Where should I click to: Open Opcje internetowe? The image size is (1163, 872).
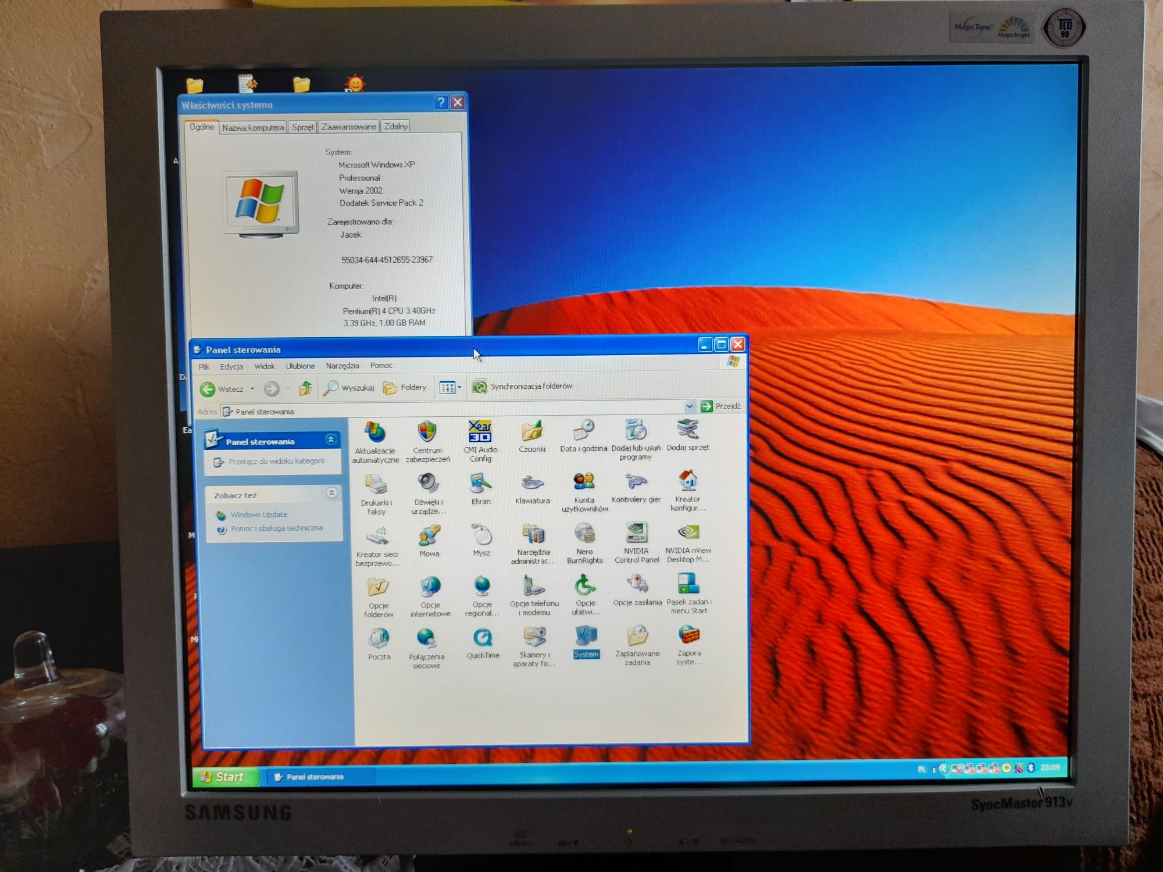click(x=430, y=597)
